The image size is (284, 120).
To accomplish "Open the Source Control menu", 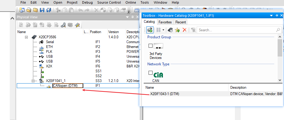I will [x=109, y=2].
